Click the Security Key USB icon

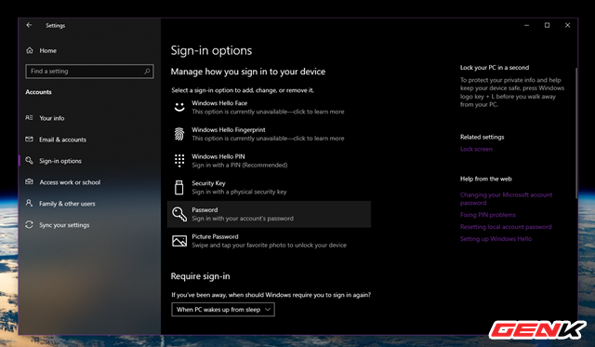coord(179,188)
